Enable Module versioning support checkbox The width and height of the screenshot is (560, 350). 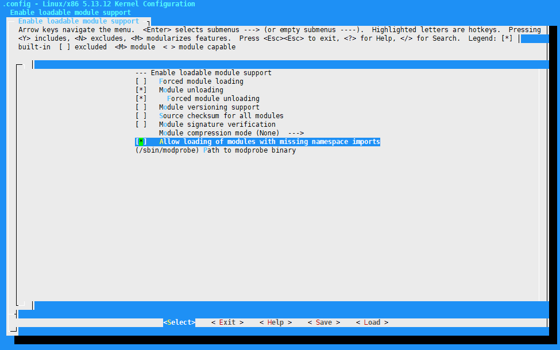[x=141, y=107]
